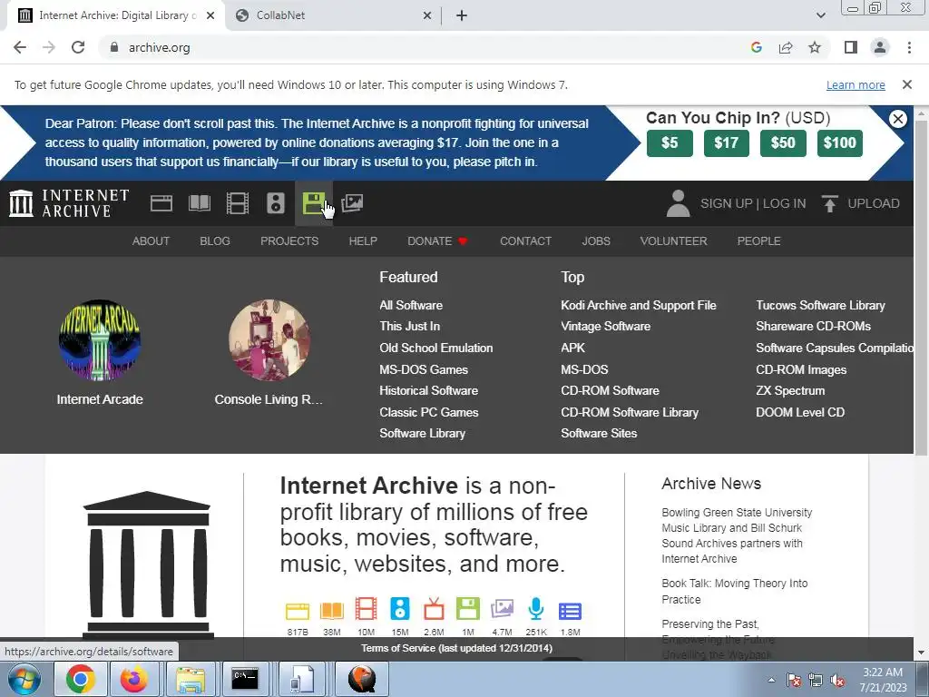
Task: Open the All Software link
Action: click(411, 305)
